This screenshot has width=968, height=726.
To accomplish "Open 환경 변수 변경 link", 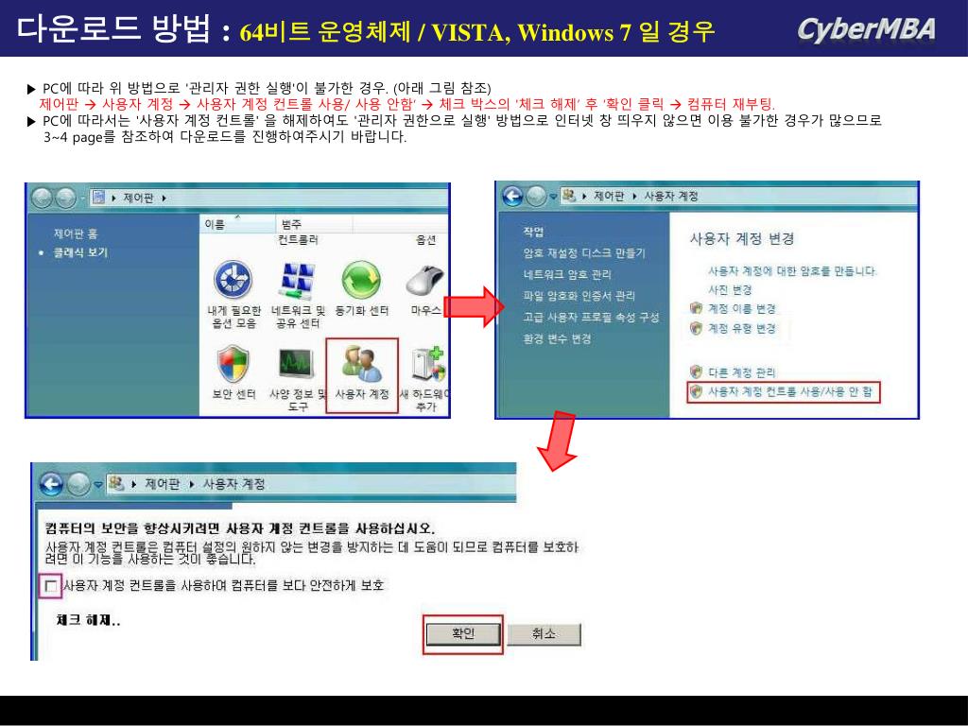I will pyautogui.click(x=558, y=339).
